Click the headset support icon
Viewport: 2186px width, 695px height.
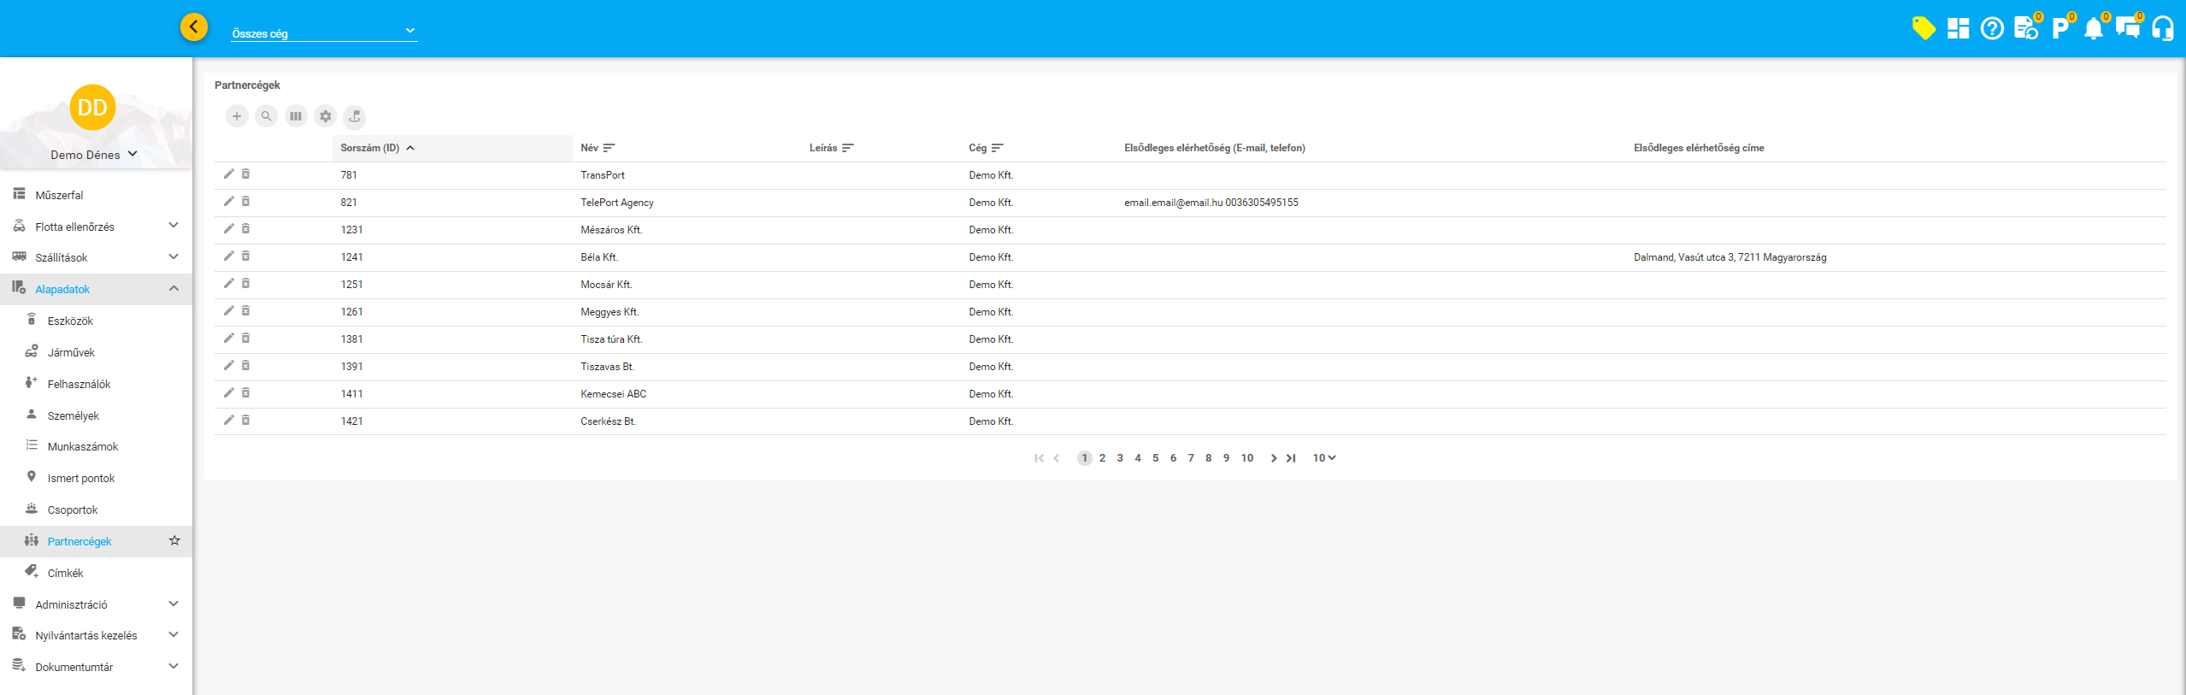point(2162,29)
